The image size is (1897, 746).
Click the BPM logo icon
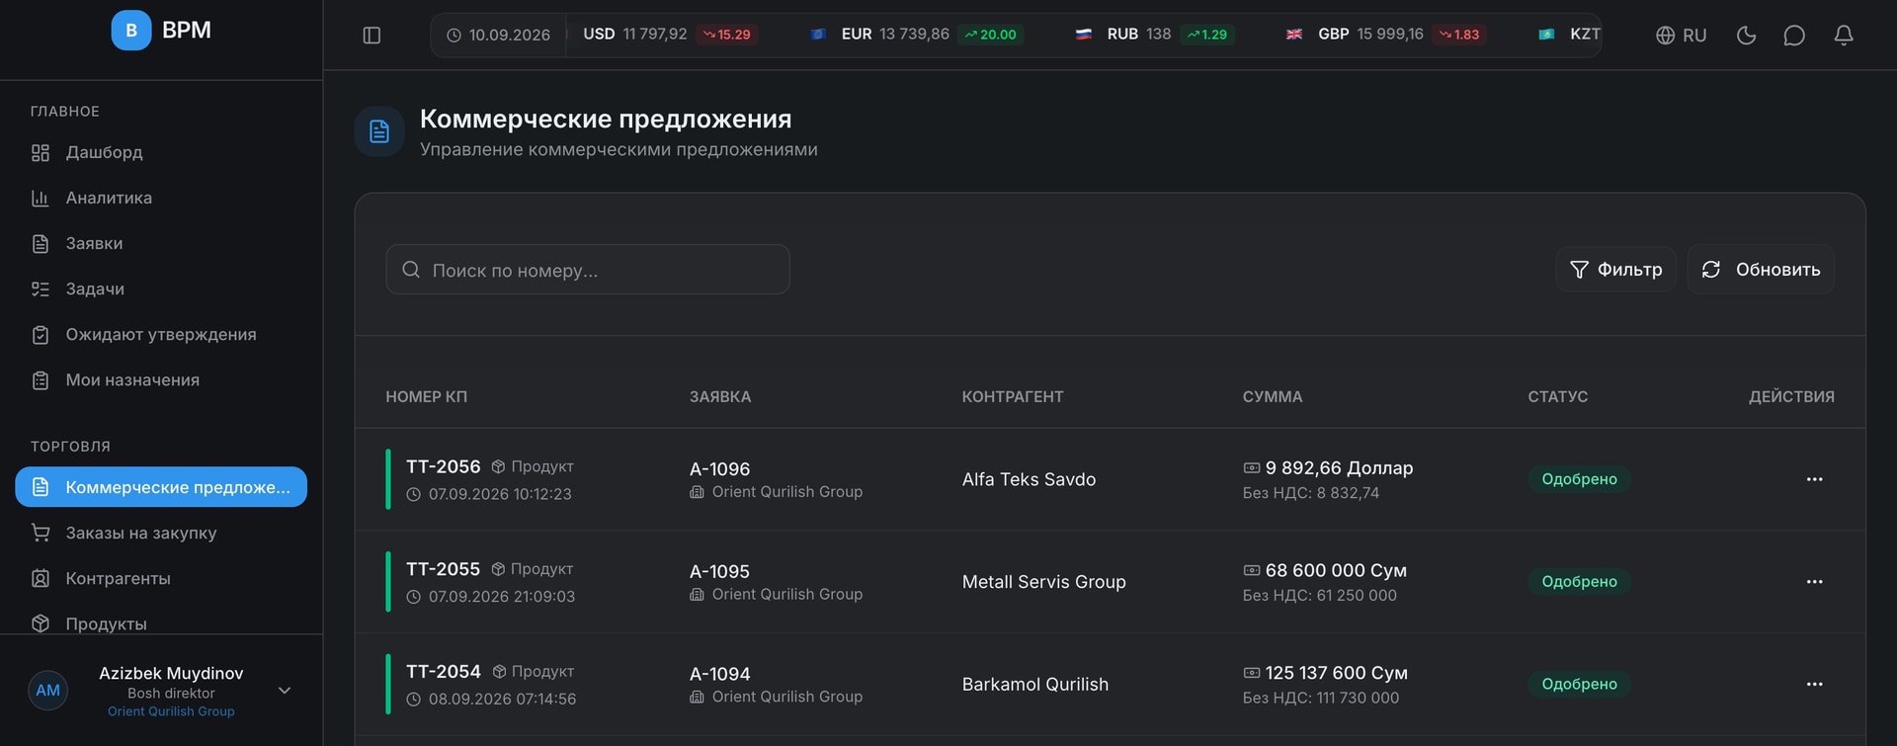(131, 31)
